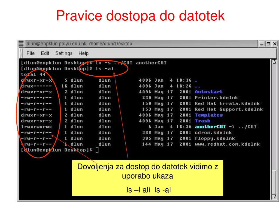Click the cdrom.kdelnk file name
Screen dimensions: 279x209
click(213, 133)
